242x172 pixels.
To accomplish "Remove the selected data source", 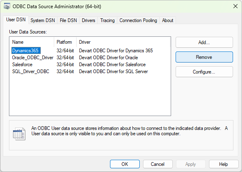I will (x=204, y=57).
